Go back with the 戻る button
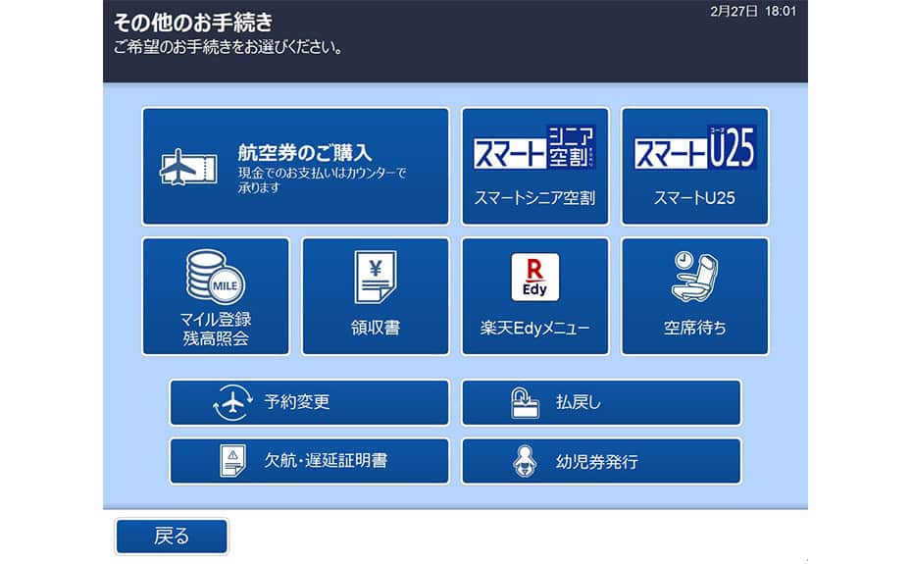 pos(172,537)
